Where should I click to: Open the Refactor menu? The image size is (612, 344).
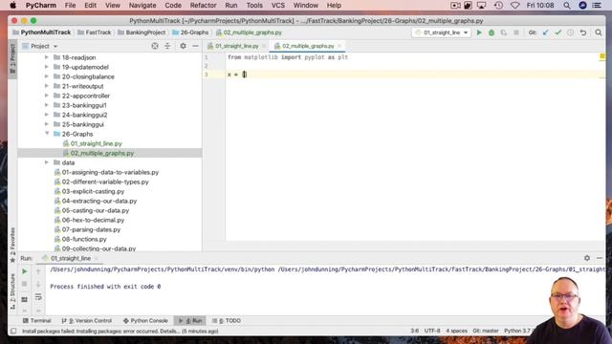203,6
